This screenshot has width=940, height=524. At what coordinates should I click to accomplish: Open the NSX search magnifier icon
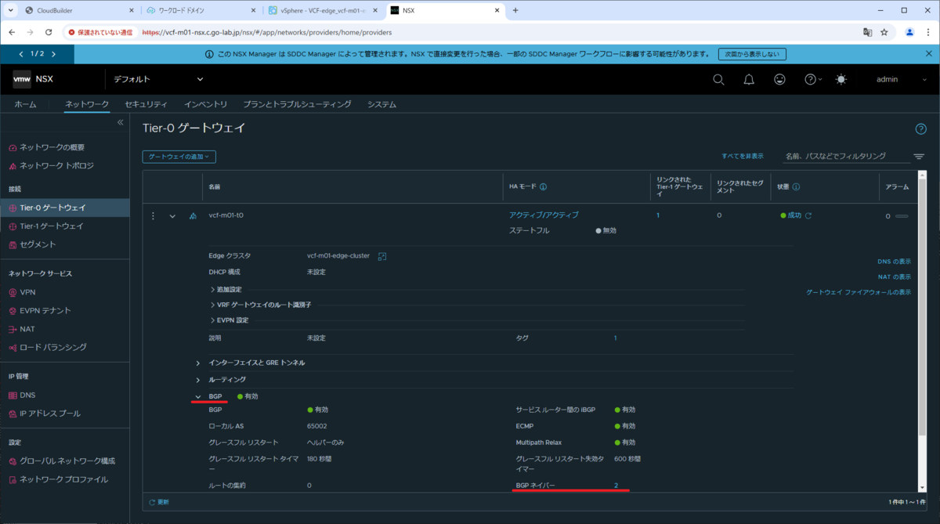(718, 79)
